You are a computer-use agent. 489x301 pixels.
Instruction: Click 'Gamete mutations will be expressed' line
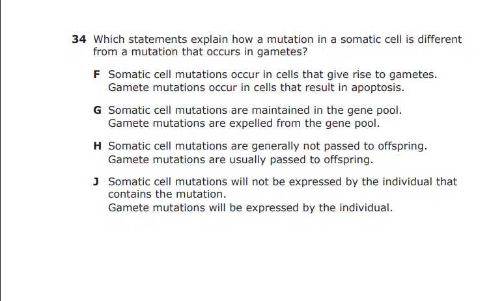point(251,208)
